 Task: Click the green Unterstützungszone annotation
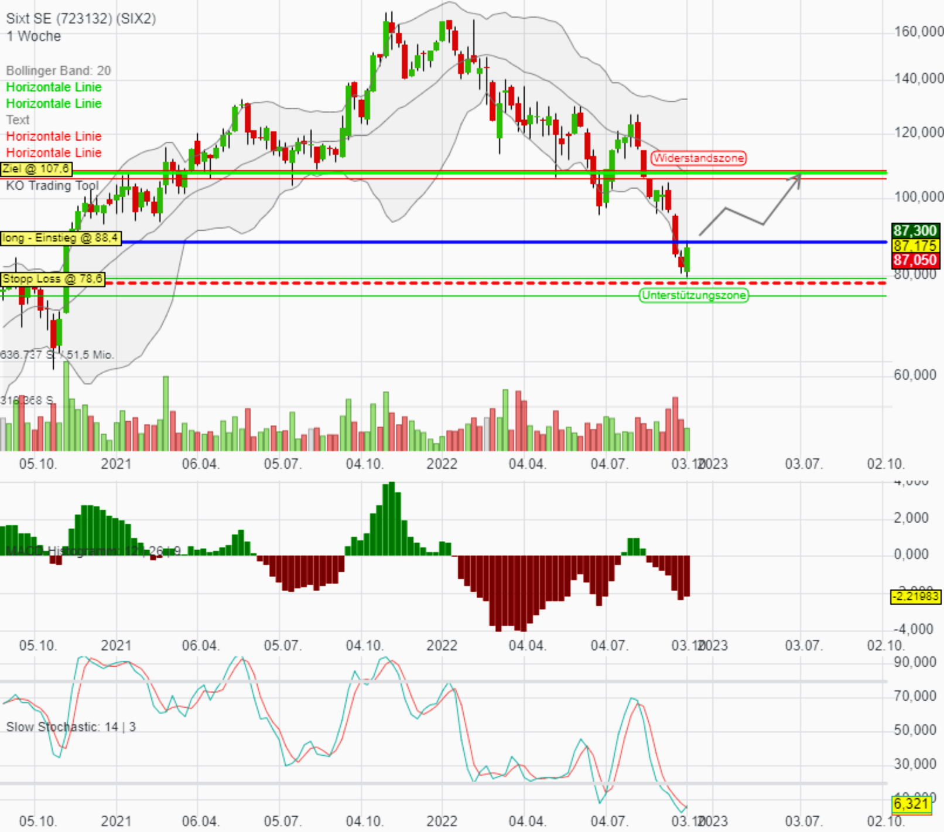[694, 295]
